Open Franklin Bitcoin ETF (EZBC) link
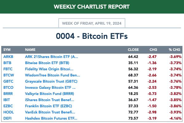Screen dimensions: 184x123 [x=49, y=106]
